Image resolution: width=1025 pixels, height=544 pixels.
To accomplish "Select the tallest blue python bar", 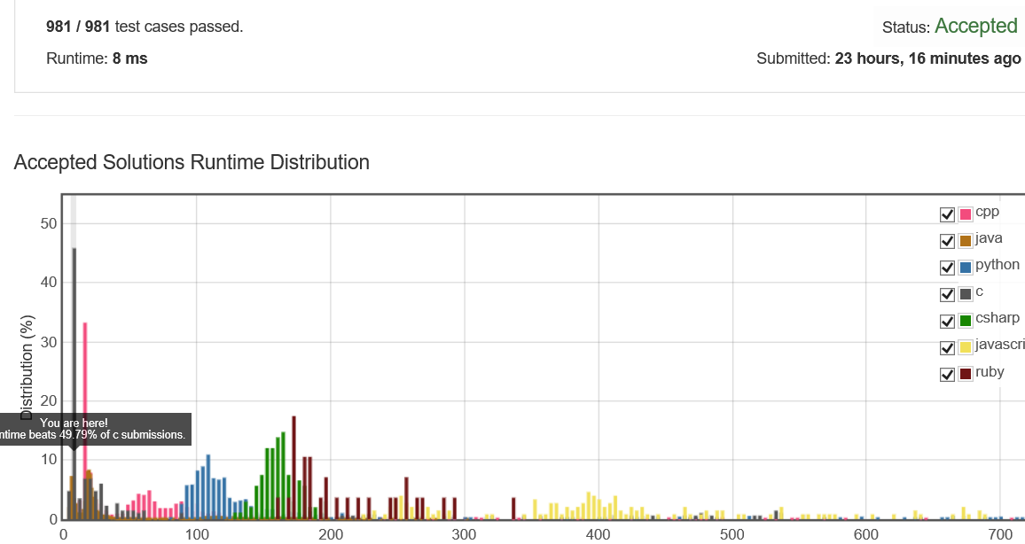I will pyautogui.click(x=208, y=487).
